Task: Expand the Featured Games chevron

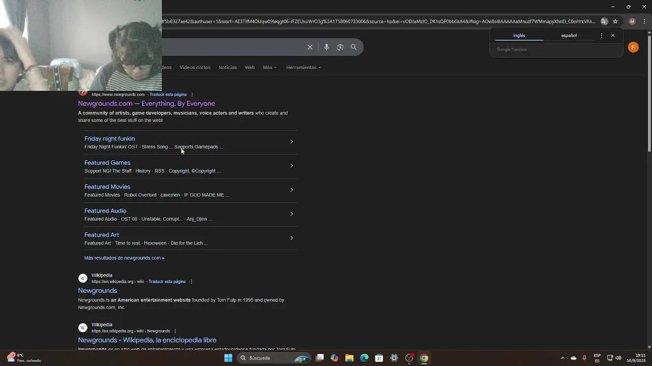Action: [x=291, y=166]
